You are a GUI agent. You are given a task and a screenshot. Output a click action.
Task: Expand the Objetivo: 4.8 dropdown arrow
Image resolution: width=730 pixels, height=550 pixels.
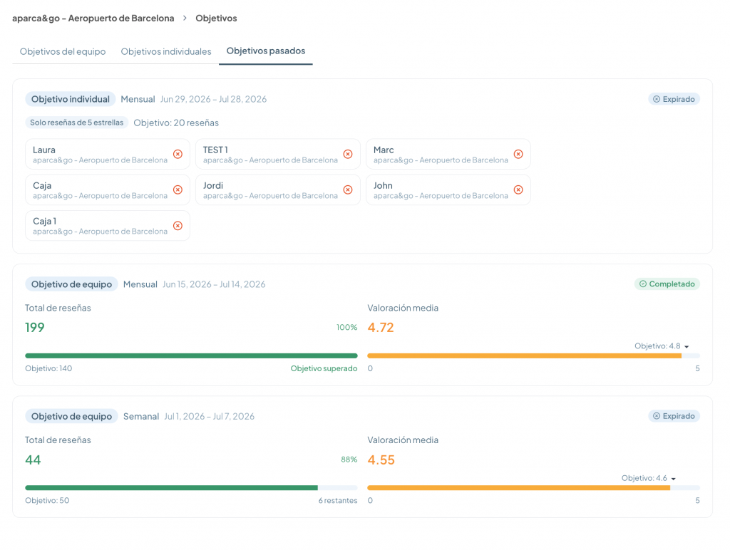[x=687, y=347]
